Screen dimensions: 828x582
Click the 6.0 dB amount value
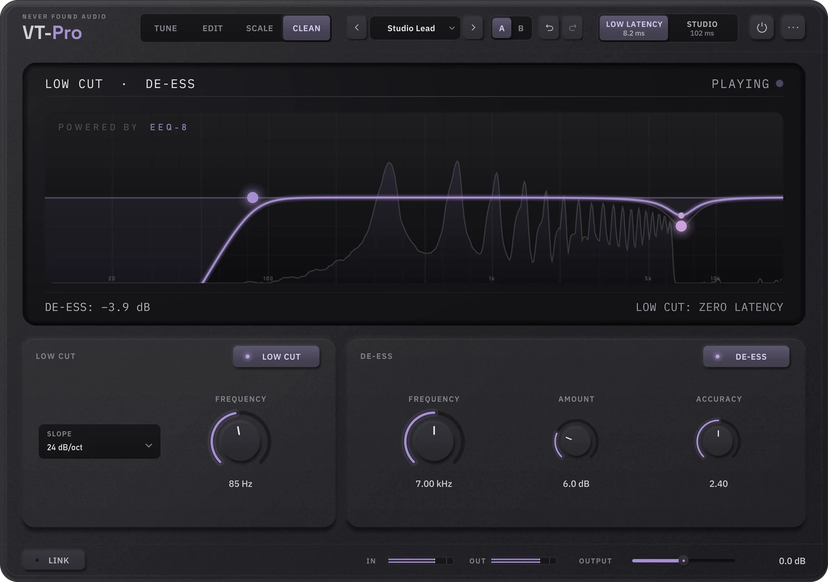coord(576,484)
